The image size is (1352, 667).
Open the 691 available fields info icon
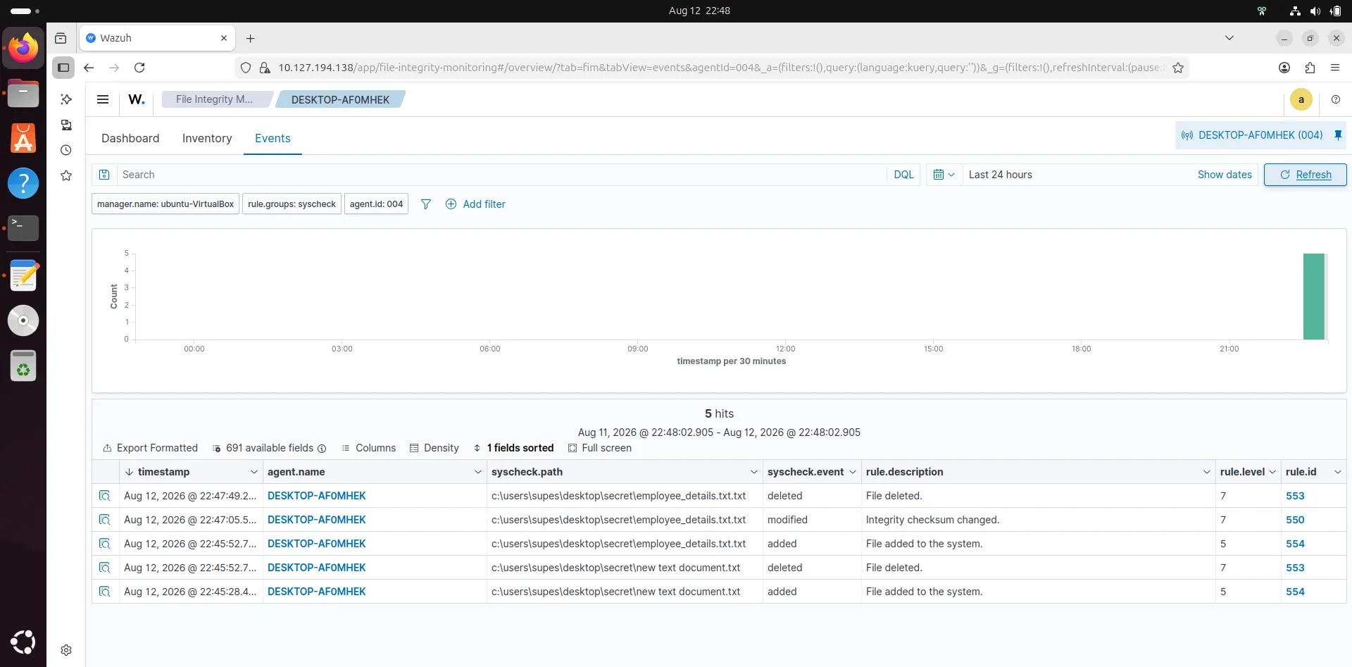322,449
